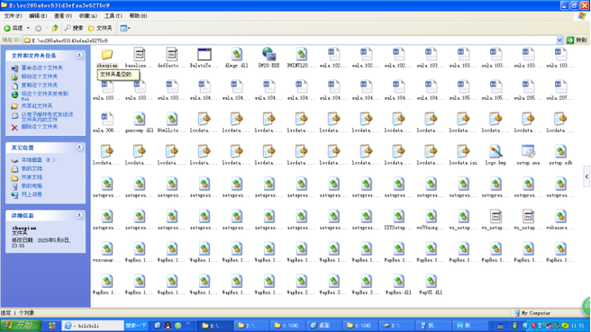
Task: Click the rename this folder link
Action: click(41, 67)
